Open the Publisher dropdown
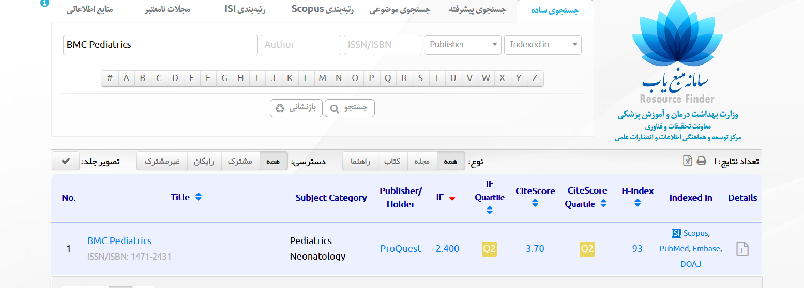804x288 pixels. pos(463,44)
